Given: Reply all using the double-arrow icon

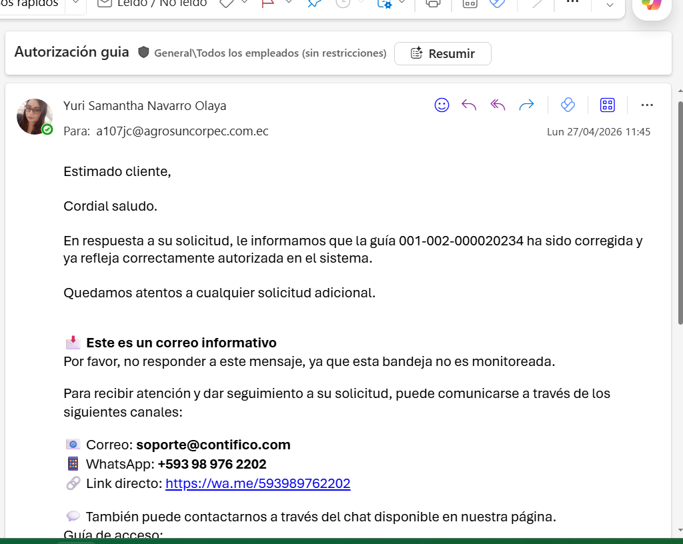Looking at the screenshot, I should pos(498,105).
